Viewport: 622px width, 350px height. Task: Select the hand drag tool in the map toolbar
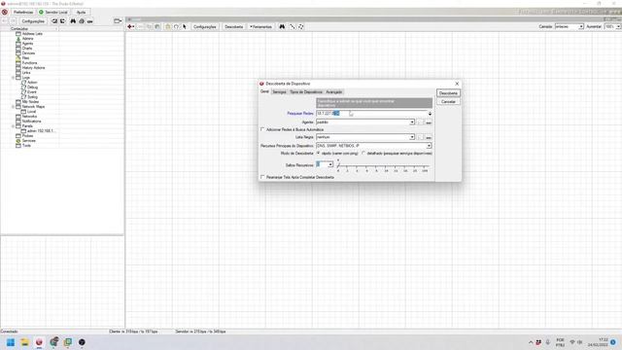pos(176,26)
